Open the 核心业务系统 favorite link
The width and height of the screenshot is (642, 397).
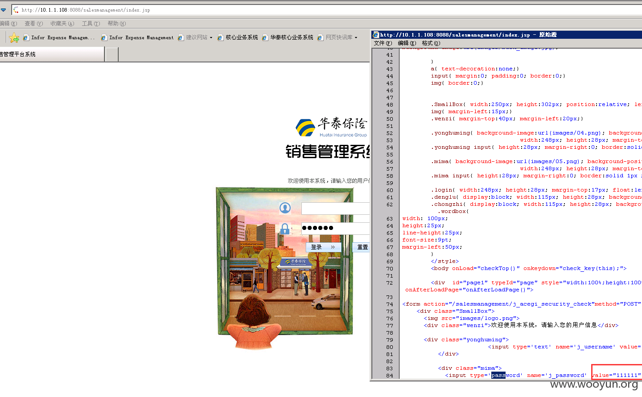pos(238,38)
